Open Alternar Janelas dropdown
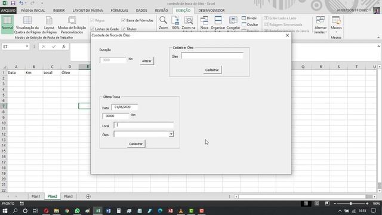382x215 pixels. tap(321, 24)
